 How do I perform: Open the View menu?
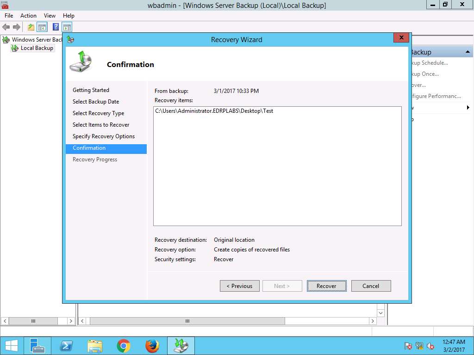click(50, 16)
